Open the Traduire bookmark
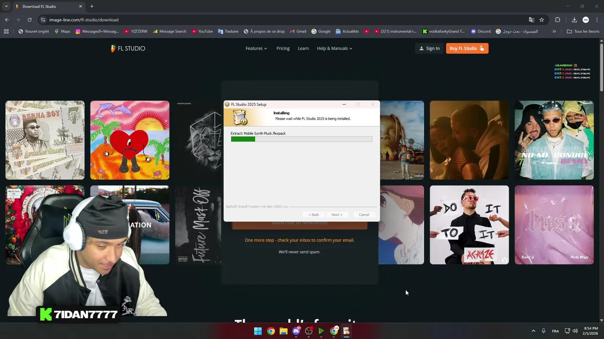Viewport: 604px width, 339px height. click(228, 32)
